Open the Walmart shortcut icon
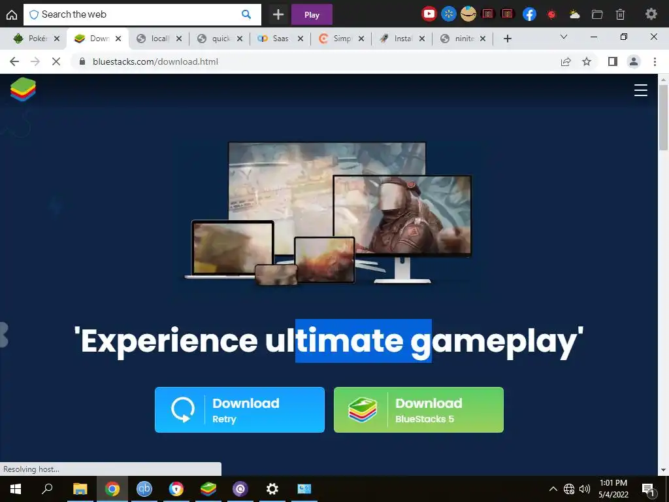Image resolution: width=669 pixels, height=502 pixels. (448, 14)
